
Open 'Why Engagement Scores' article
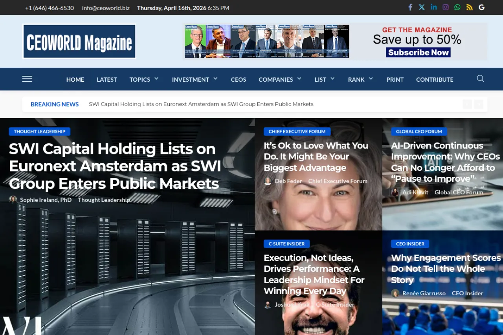[x=446, y=269]
